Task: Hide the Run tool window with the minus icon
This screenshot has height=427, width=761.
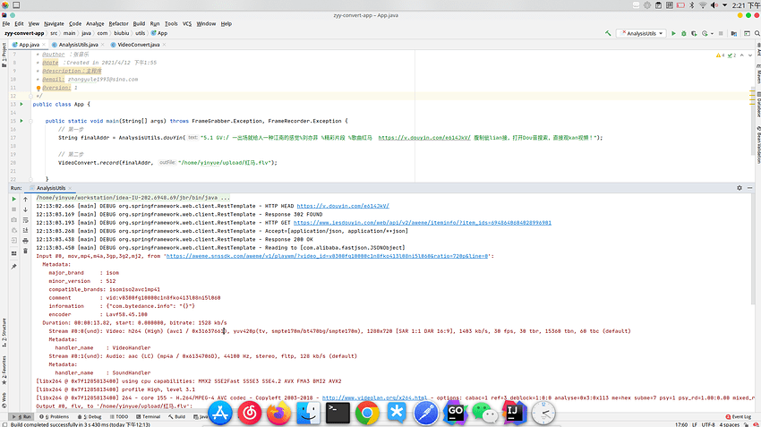Action: point(750,188)
